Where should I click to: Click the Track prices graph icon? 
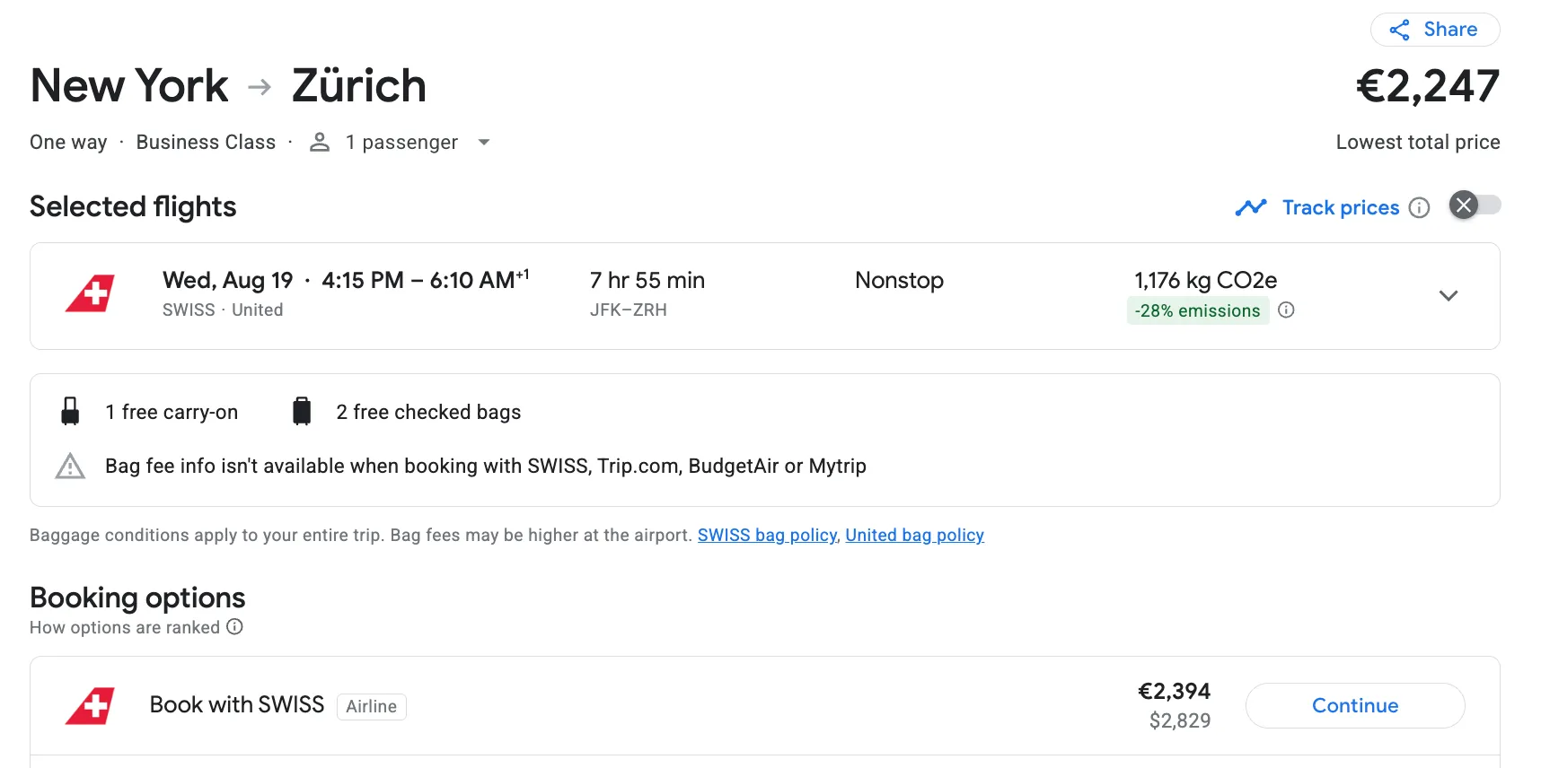tap(1250, 208)
